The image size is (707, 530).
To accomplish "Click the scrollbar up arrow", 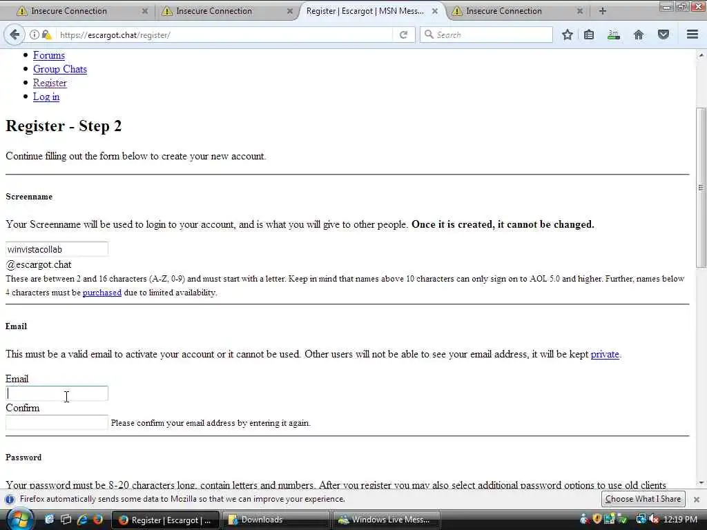I will [x=701, y=55].
